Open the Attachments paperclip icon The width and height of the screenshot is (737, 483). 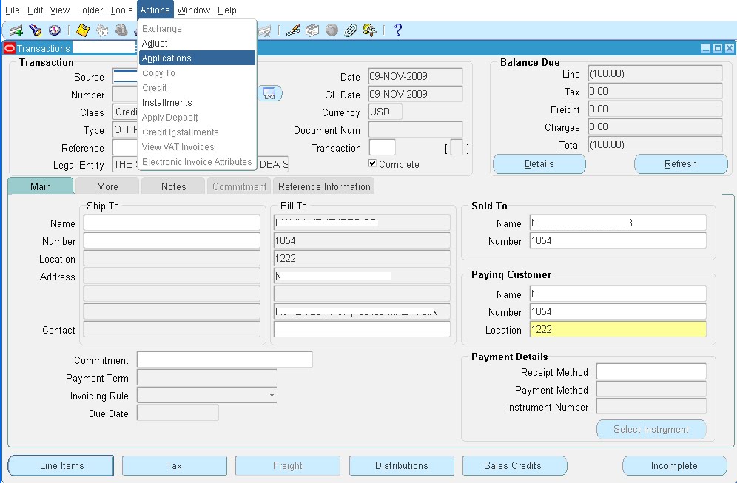350,30
